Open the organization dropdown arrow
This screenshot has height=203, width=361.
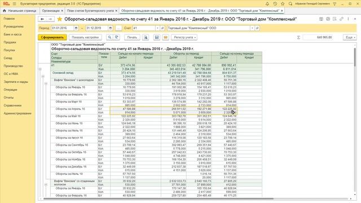pyautogui.click(x=252, y=28)
